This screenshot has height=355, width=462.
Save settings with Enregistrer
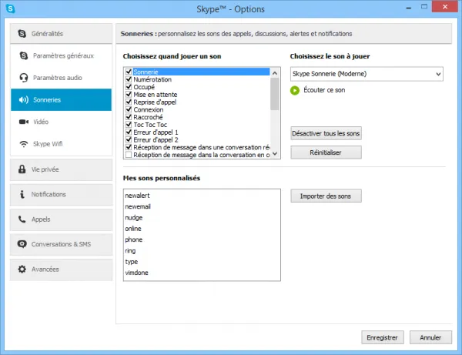point(383,337)
